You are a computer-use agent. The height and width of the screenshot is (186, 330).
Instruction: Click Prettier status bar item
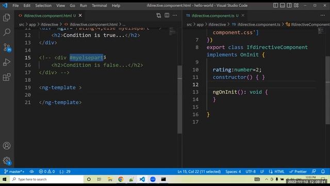pyautogui.click(x=298, y=172)
